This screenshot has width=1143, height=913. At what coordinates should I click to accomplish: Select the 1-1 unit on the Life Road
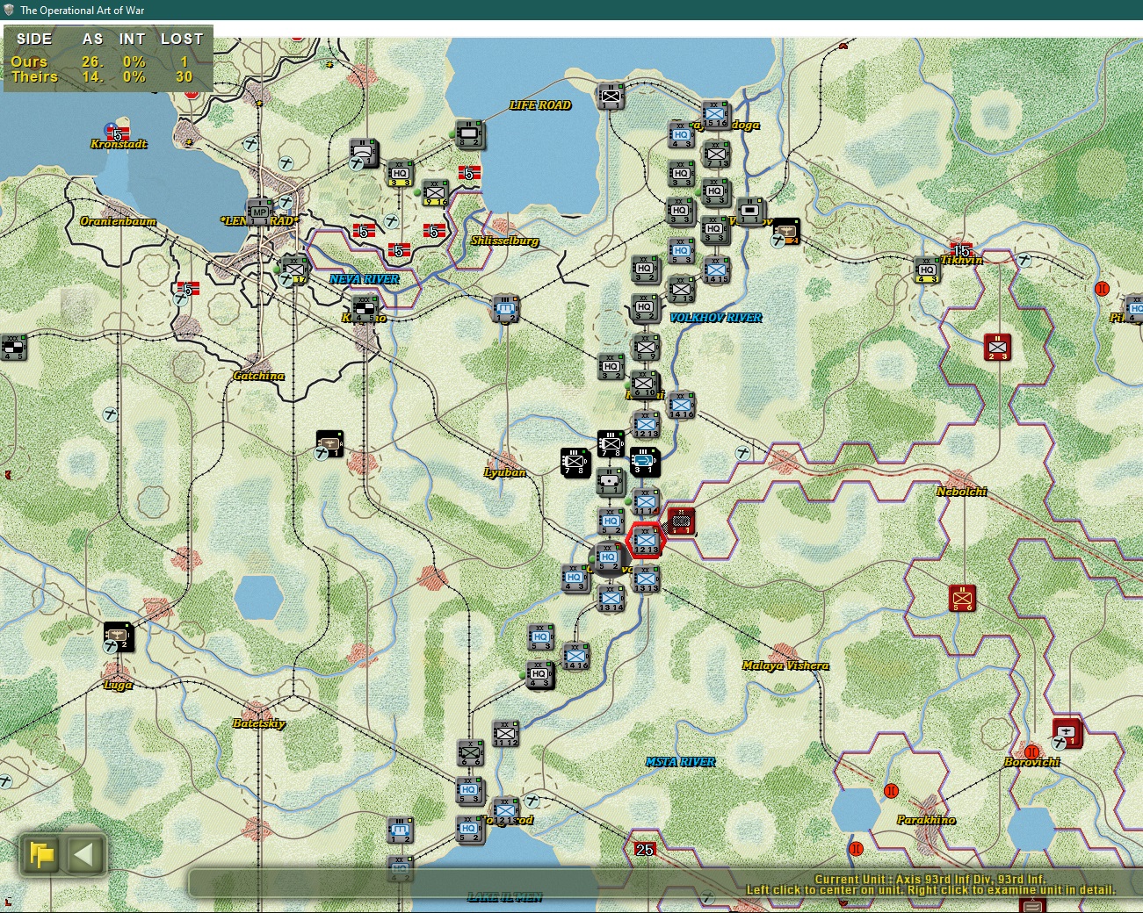[x=611, y=96]
